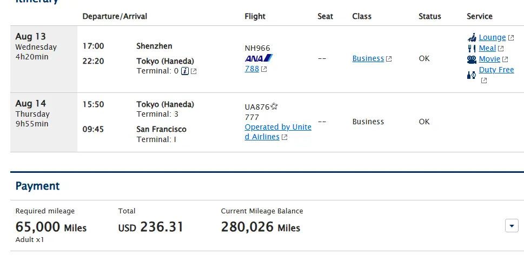Click the 280,026 Miles balance value

(261, 227)
